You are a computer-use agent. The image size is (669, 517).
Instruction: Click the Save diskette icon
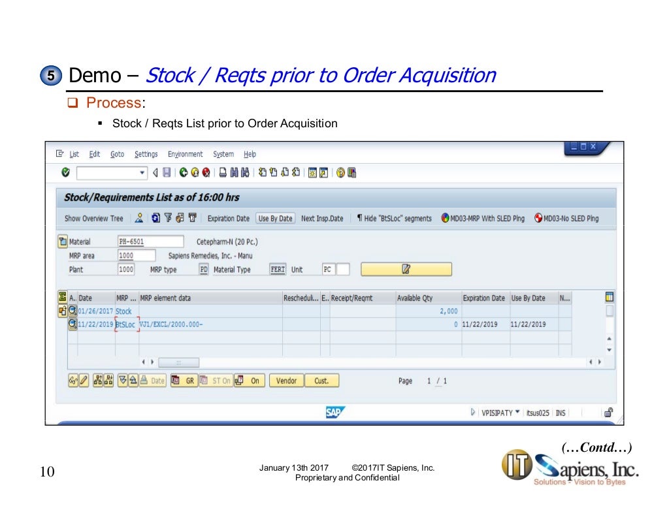[x=167, y=172]
